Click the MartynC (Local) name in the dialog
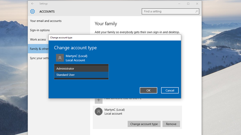 [x=76, y=56]
